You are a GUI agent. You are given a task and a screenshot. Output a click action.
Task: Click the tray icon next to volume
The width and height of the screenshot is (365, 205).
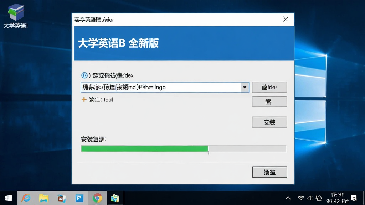pos(319,198)
